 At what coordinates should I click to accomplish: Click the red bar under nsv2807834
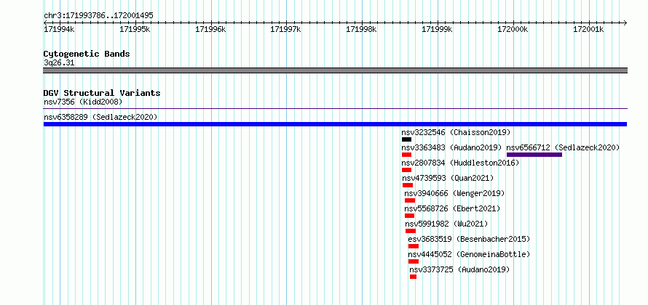pyautogui.click(x=406, y=170)
